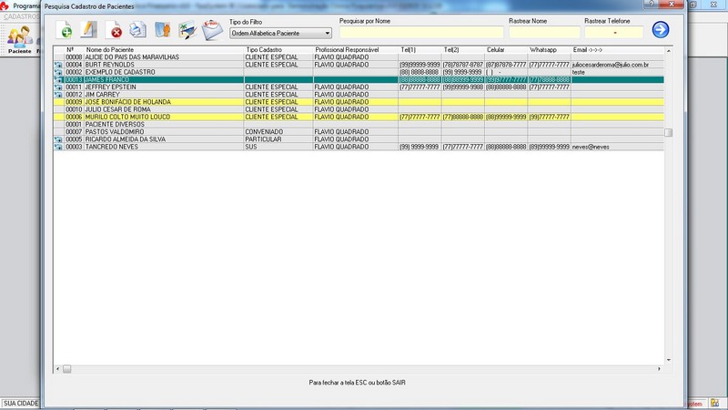
Task: Click the vertical scrollbar thumb
Action: click(669, 132)
